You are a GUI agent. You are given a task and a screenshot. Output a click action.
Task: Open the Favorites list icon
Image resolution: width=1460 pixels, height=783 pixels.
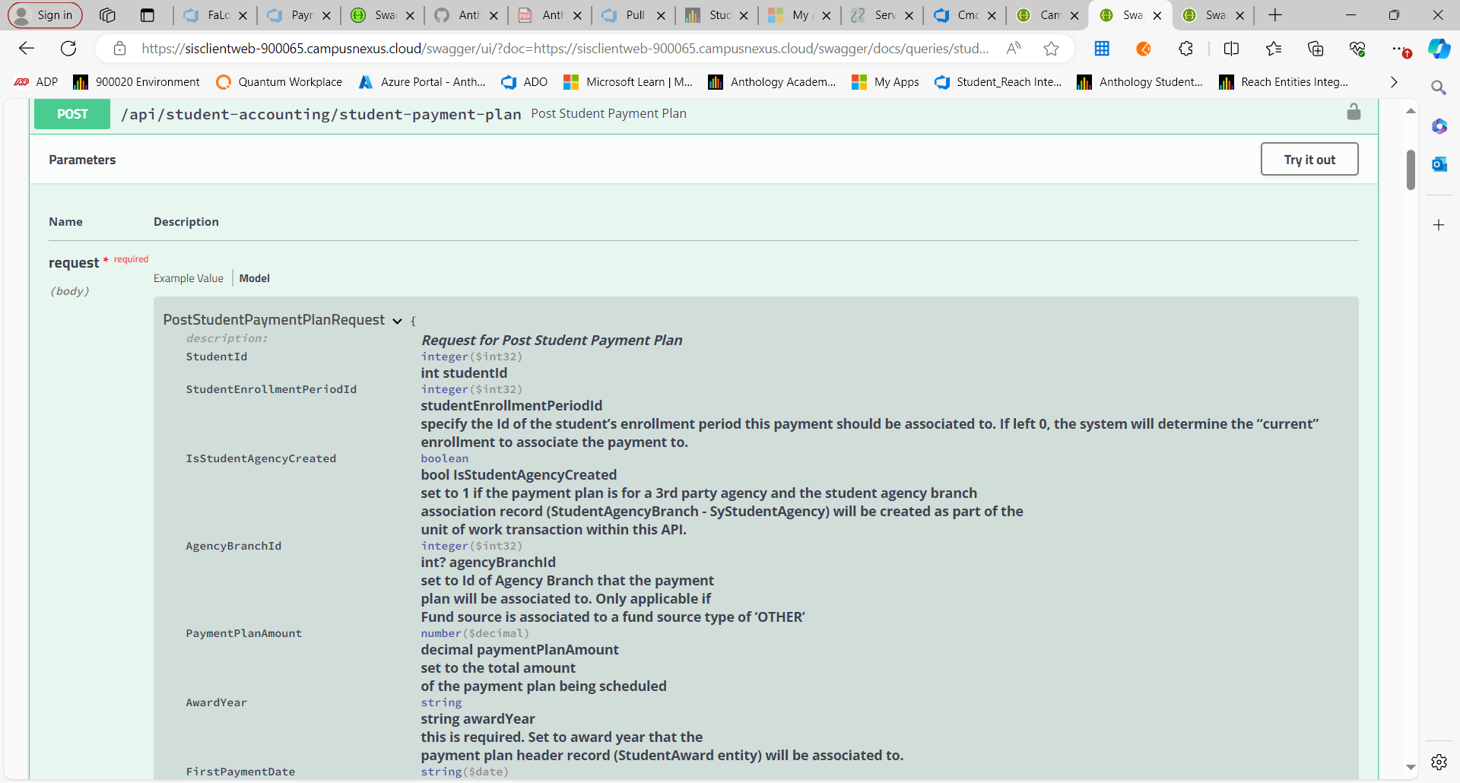click(x=1274, y=49)
